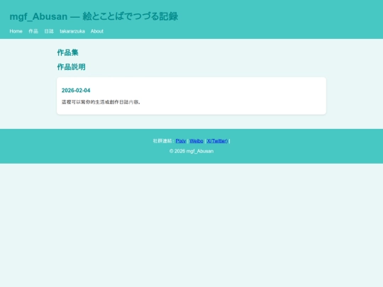383x287 pixels.
Task: Click the 作品集 heading
Action: 67,52
